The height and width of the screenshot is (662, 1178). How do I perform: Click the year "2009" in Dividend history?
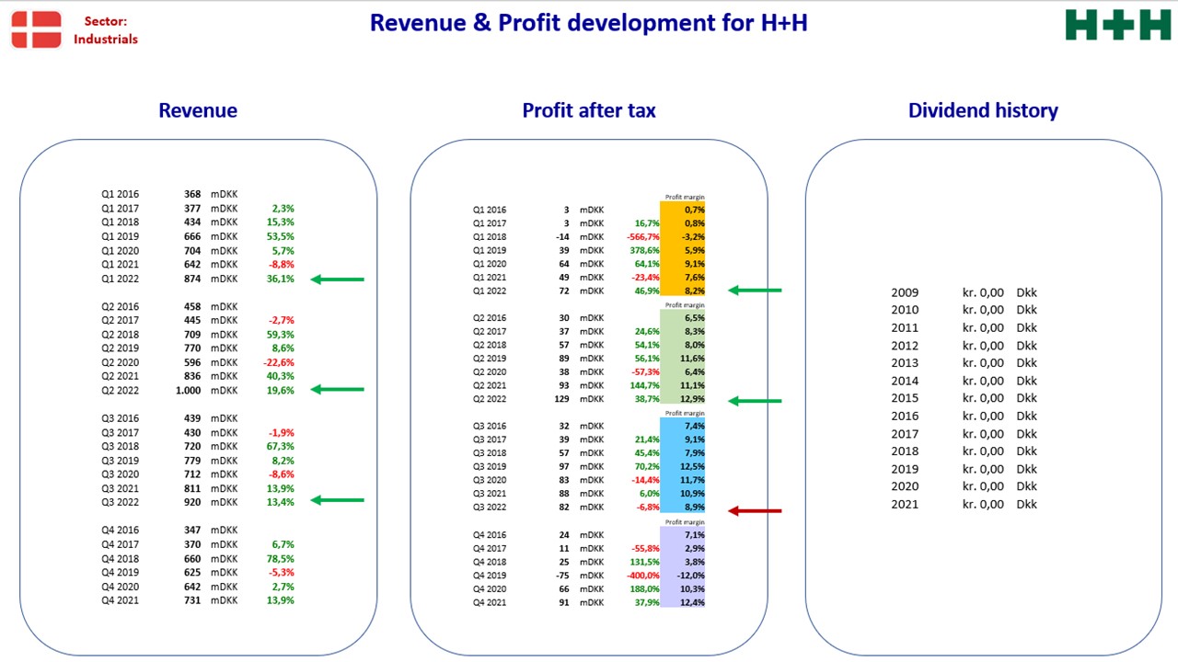(905, 292)
